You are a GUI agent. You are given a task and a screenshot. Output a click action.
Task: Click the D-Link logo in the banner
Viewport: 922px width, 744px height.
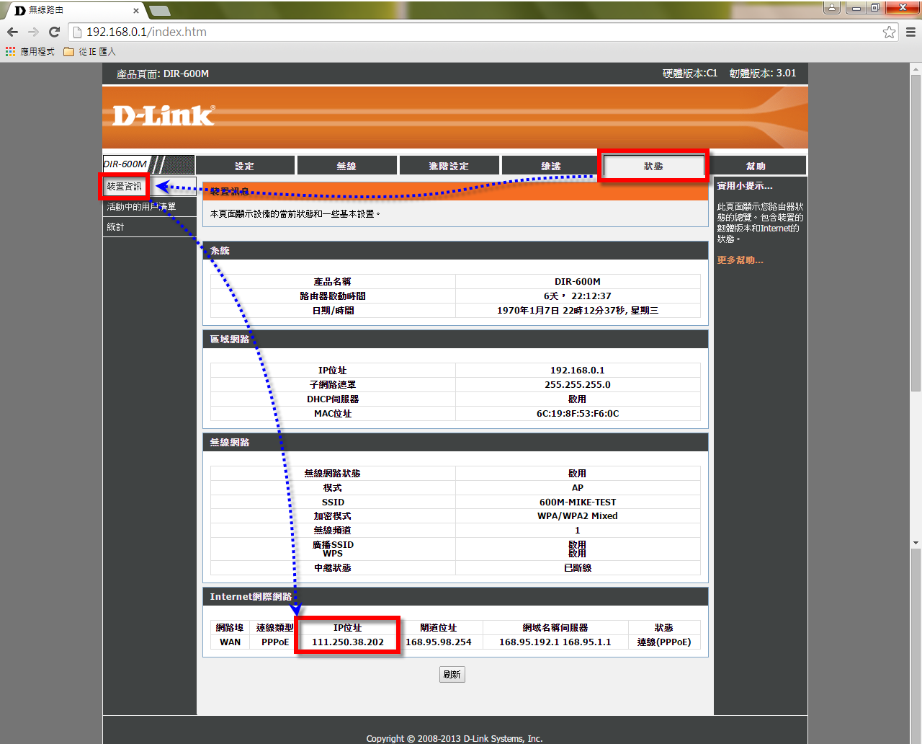(164, 116)
